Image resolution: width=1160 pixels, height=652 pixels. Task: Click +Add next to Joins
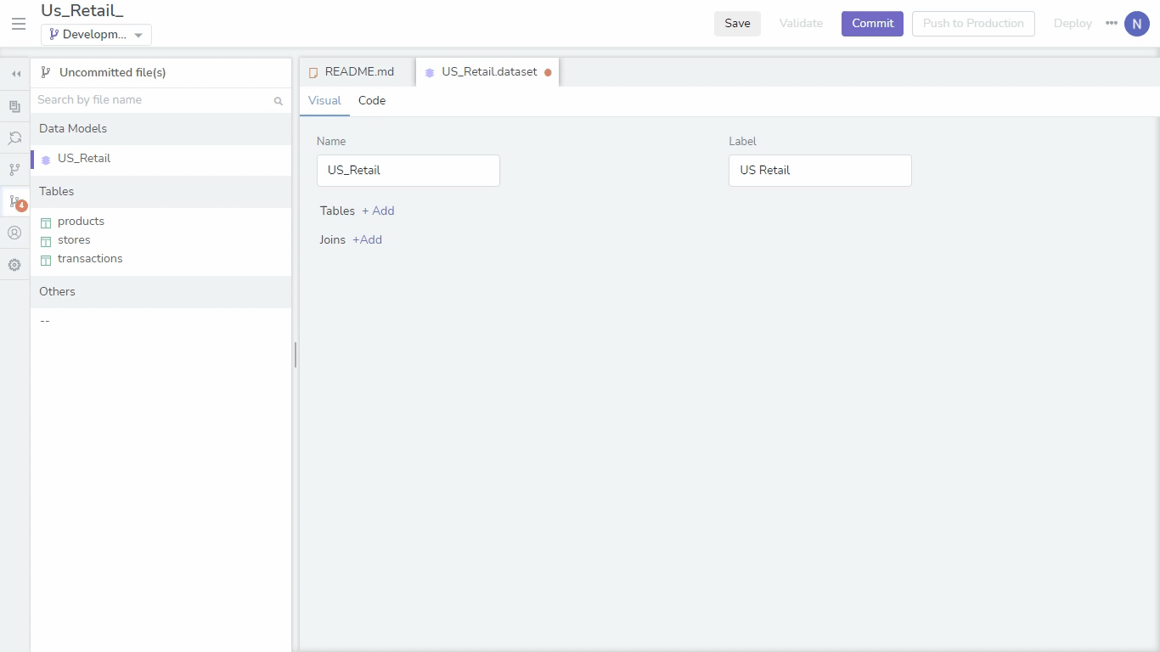click(367, 239)
